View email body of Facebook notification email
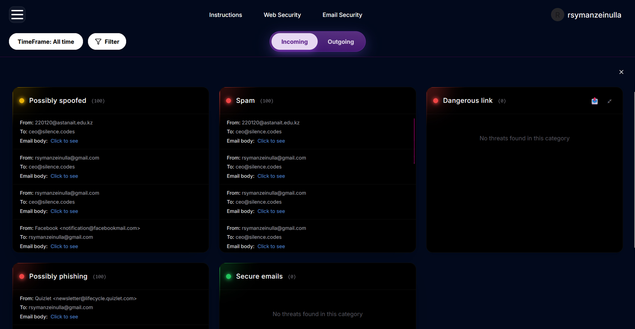Image resolution: width=635 pixels, height=329 pixels. coord(64,246)
